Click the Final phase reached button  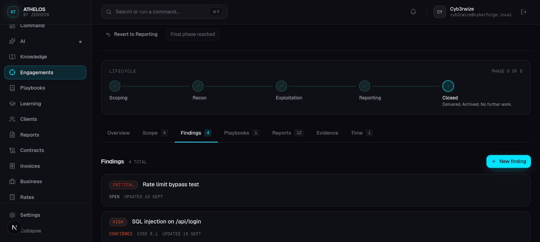(193, 34)
